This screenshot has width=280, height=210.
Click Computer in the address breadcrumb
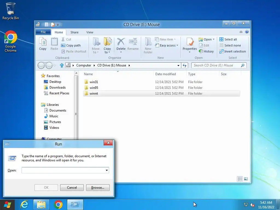84,65
